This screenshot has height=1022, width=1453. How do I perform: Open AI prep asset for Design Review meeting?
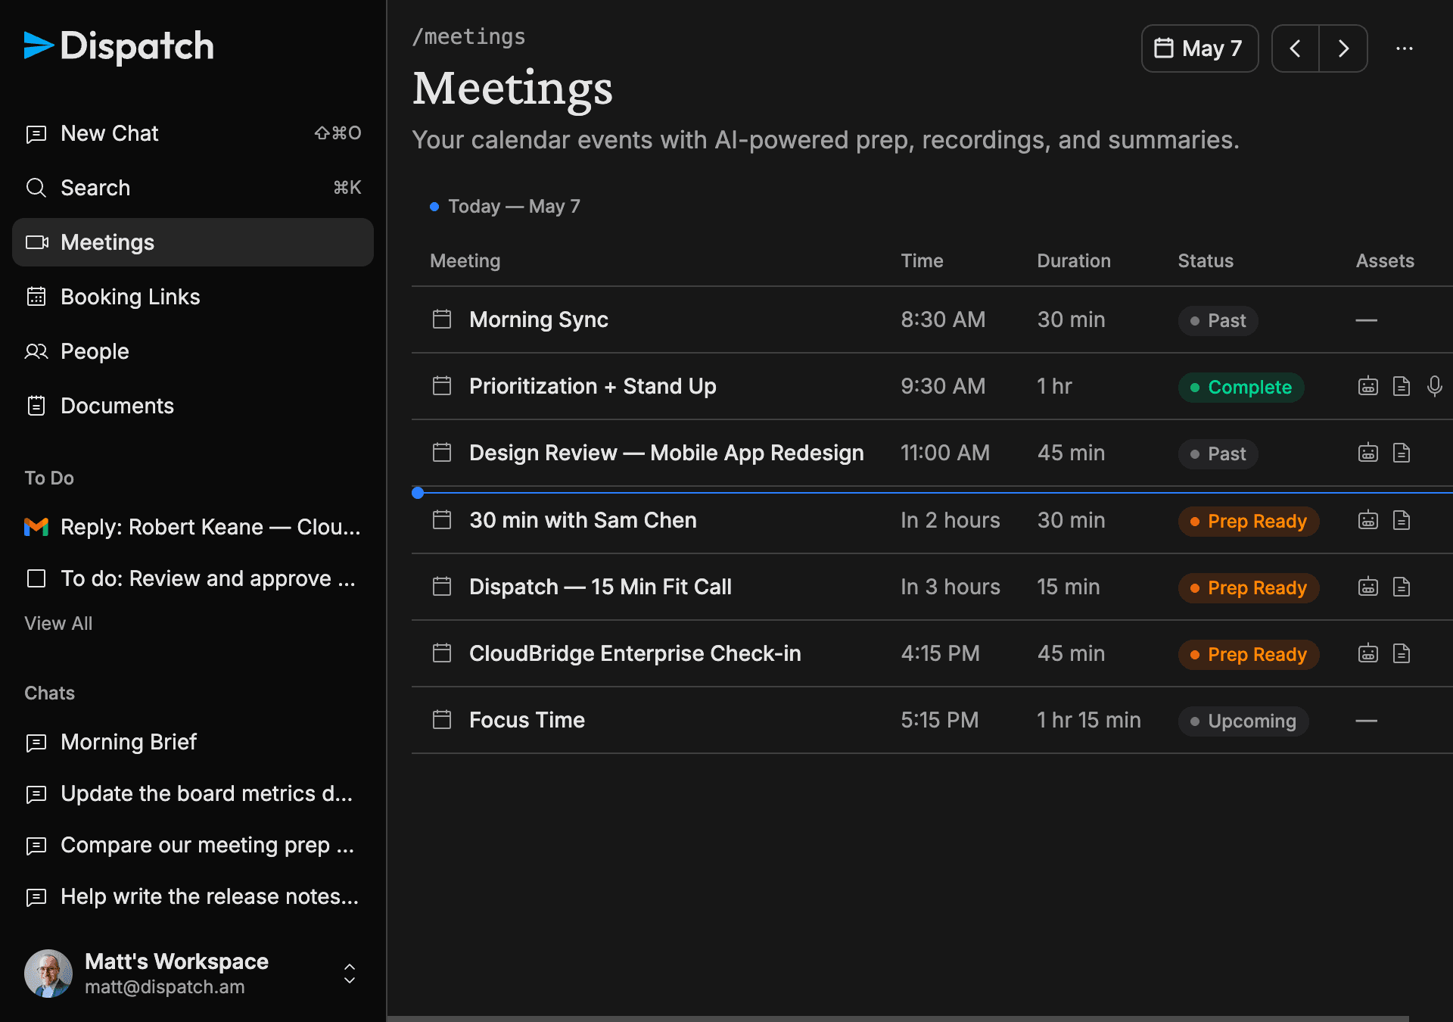pos(1367,453)
